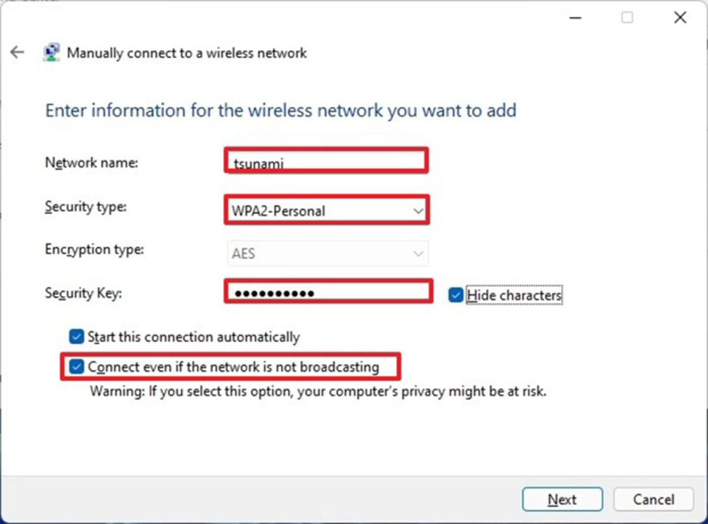
Task: Open the Encryption type AES dropdown
Action: point(327,253)
